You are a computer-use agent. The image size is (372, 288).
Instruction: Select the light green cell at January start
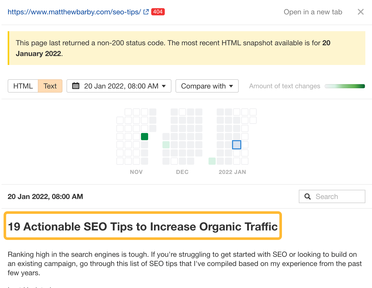click(212, 161)
